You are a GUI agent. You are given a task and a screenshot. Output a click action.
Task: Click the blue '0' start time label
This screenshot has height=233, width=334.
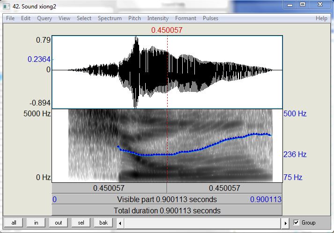(54, 199)
